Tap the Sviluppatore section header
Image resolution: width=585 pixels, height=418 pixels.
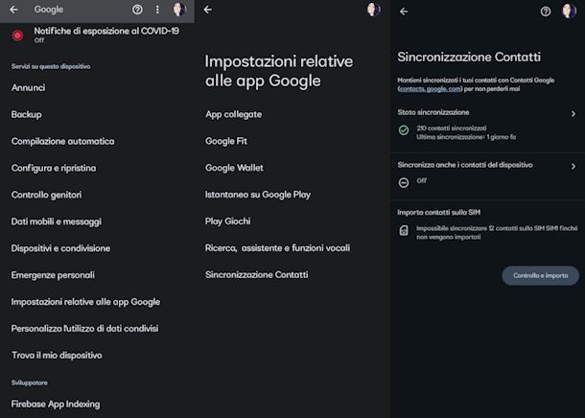point(29,383)
